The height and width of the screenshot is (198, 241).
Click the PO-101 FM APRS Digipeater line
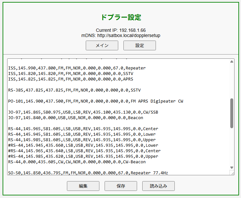pyautogui.click(x=95, y=101)
